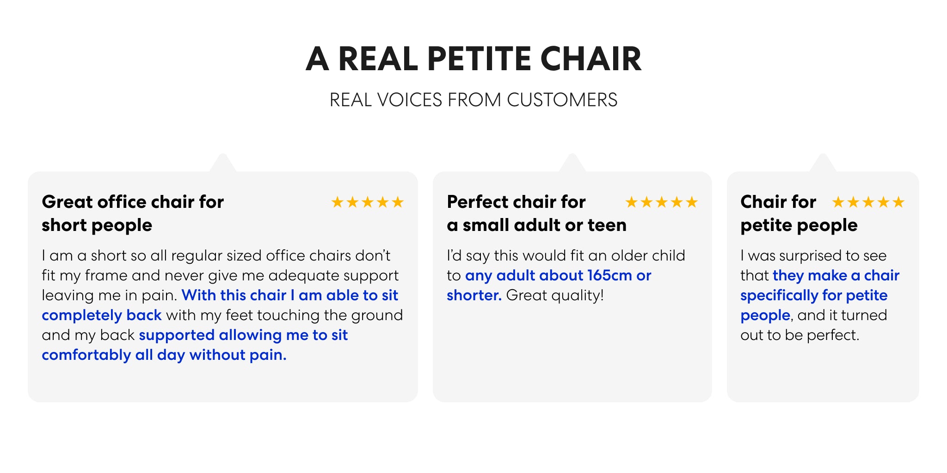Click the speech bubble pointer above the short people review

click(223, 163)
